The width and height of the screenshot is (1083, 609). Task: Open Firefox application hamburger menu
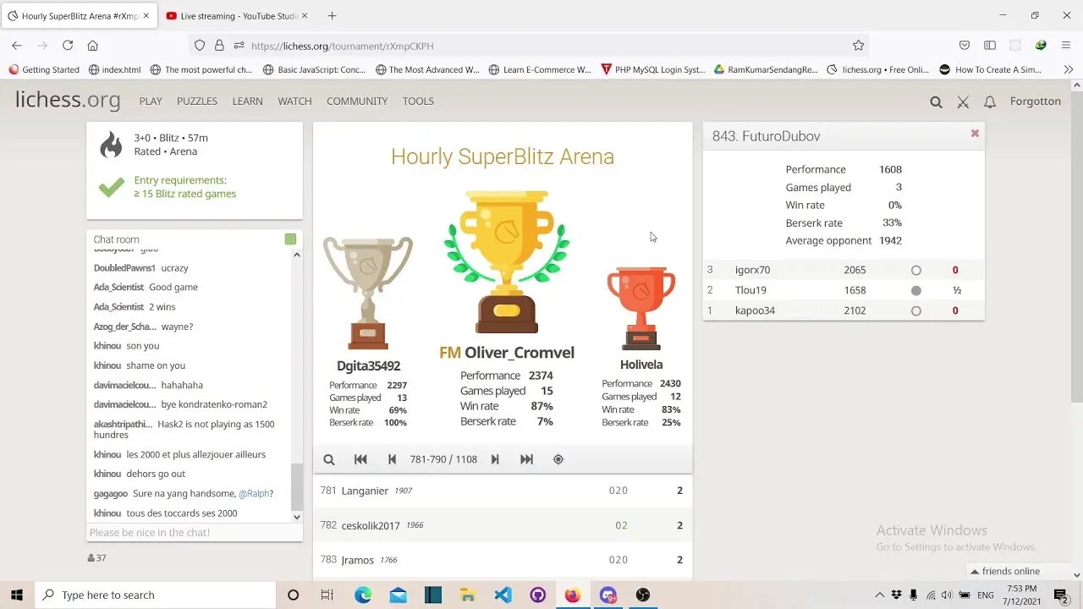tap(1066, 46)
